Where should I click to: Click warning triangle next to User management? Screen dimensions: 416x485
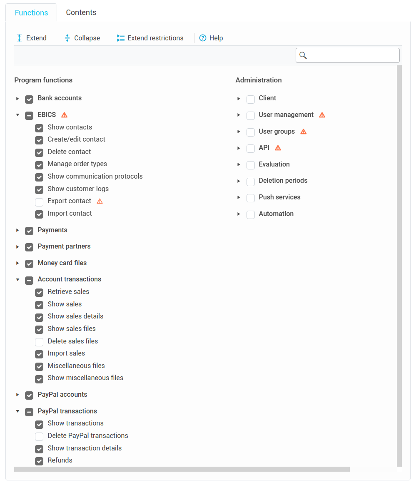[x=322, y=115]
